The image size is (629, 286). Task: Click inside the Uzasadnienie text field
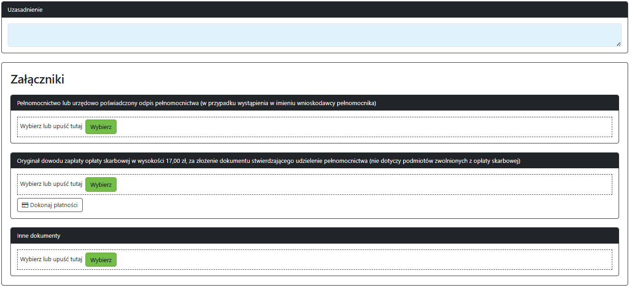[314, 35]
